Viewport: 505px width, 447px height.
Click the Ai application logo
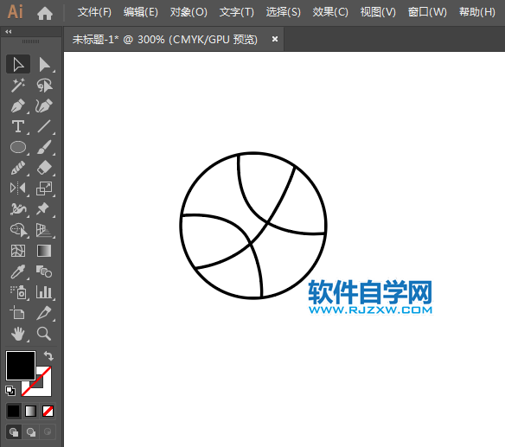16,12
